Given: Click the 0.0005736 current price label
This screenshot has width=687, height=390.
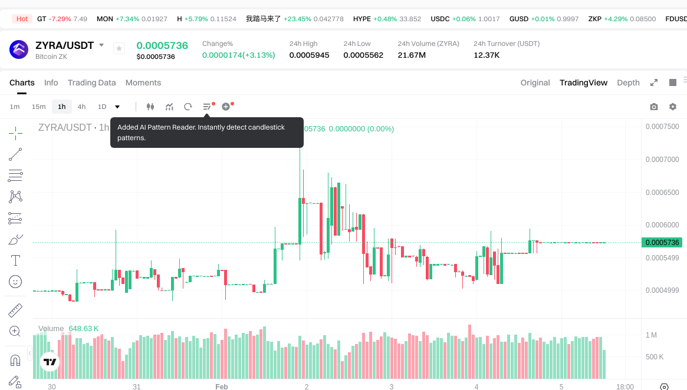Looking at the screenshot, I should click(662, 243).
